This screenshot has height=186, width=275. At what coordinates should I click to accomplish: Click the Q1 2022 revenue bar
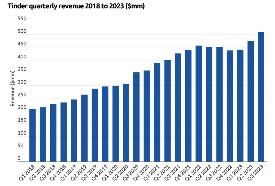coord(199,104)
